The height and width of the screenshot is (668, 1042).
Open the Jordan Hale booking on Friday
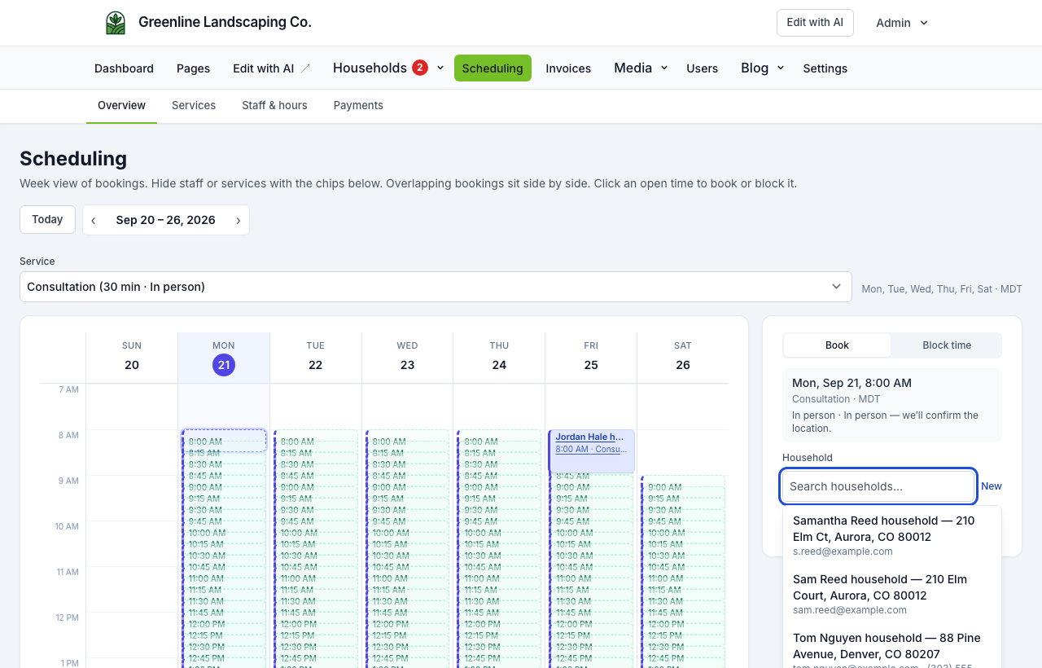click(592, 451)
